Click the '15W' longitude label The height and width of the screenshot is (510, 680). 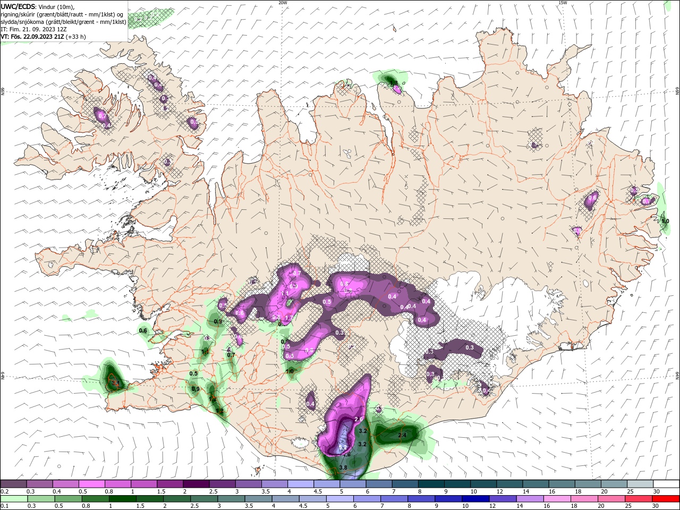(563, 3)
